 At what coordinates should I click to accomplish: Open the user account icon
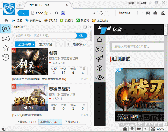pyautogui.click(x=163, y=13)
